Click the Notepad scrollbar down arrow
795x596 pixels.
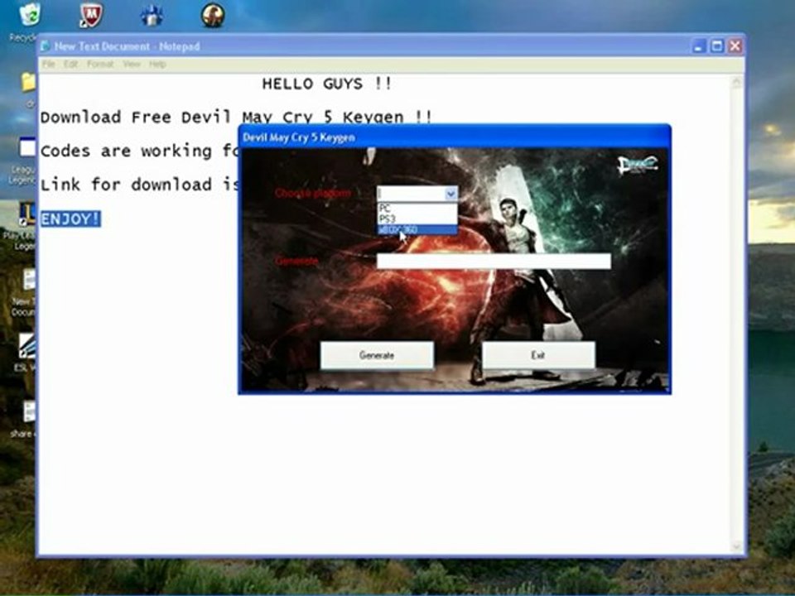pyautogui.click(x=737, y=546)
